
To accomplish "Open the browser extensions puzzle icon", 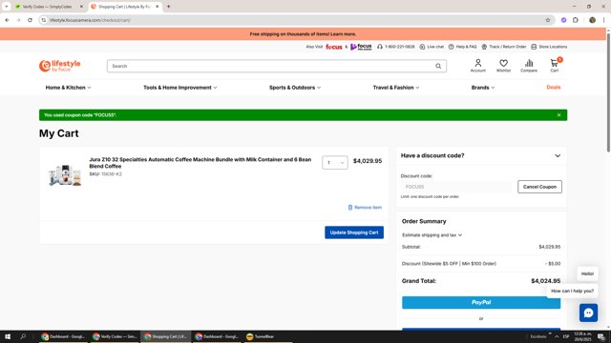I will point(576,20).
